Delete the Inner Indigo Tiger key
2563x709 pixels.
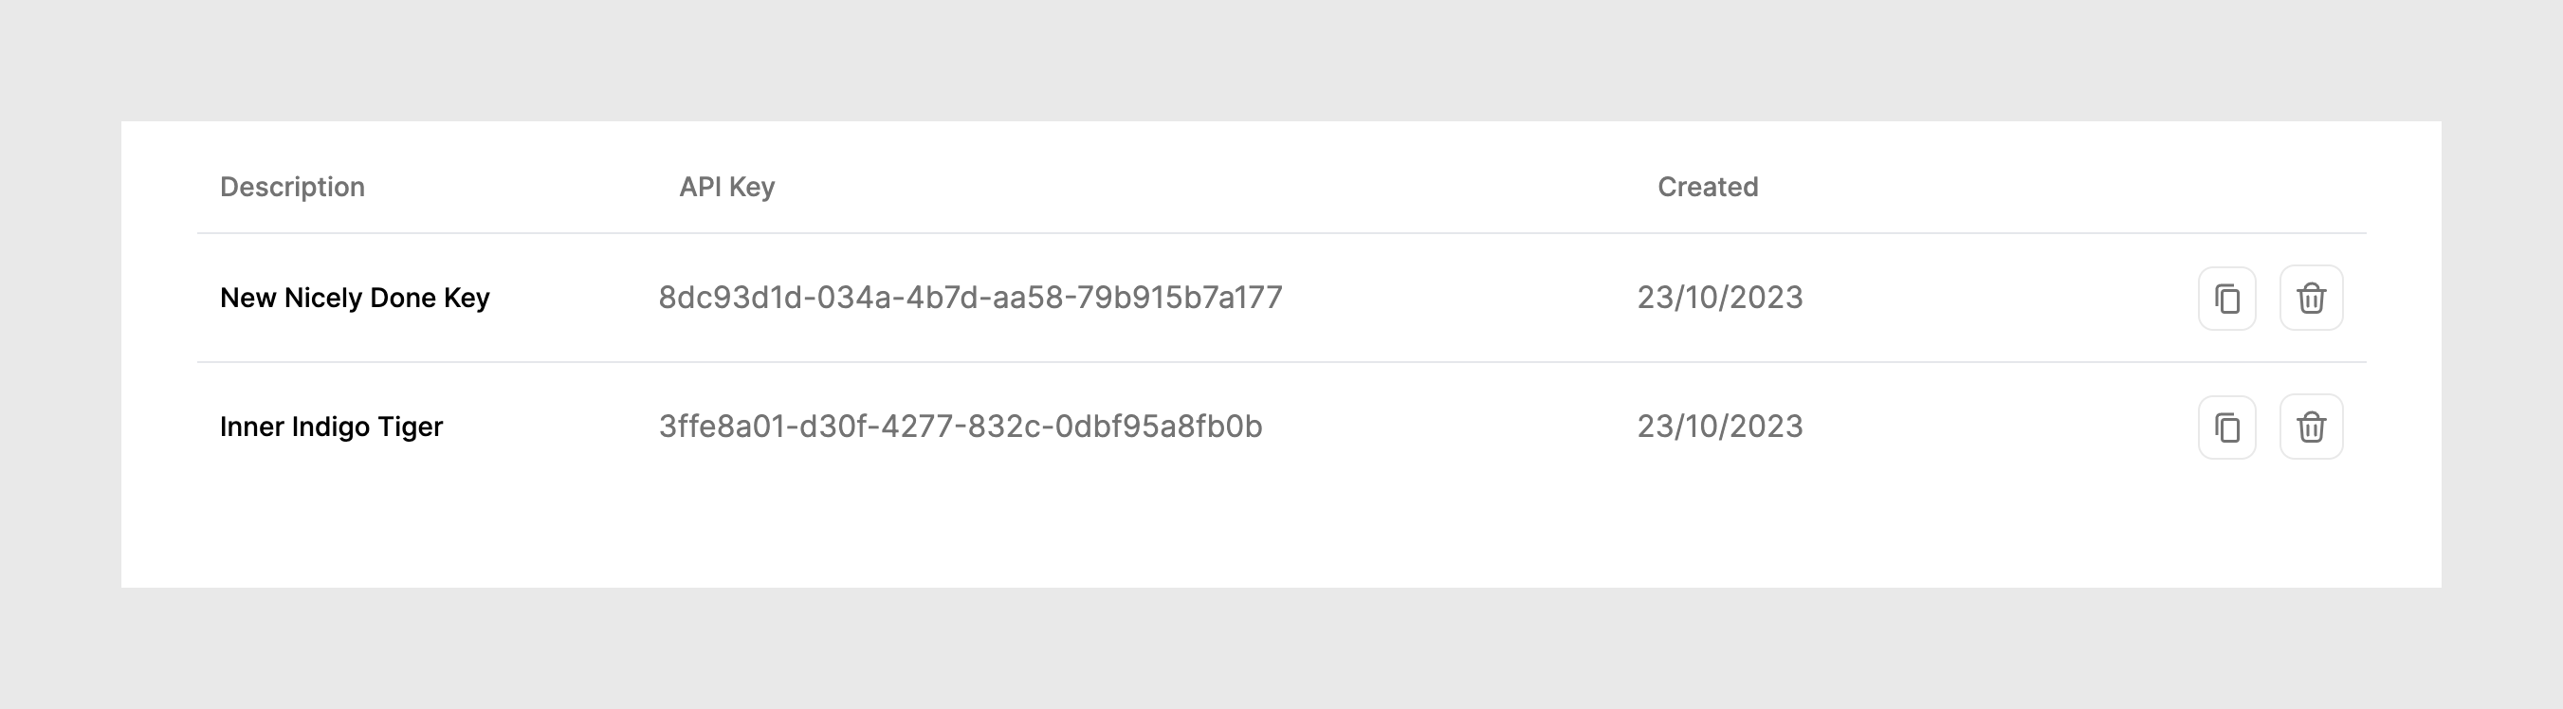pos(2310,427)
